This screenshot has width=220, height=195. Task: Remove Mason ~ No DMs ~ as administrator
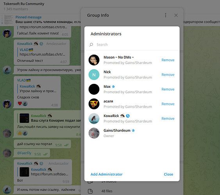(168, 60)
